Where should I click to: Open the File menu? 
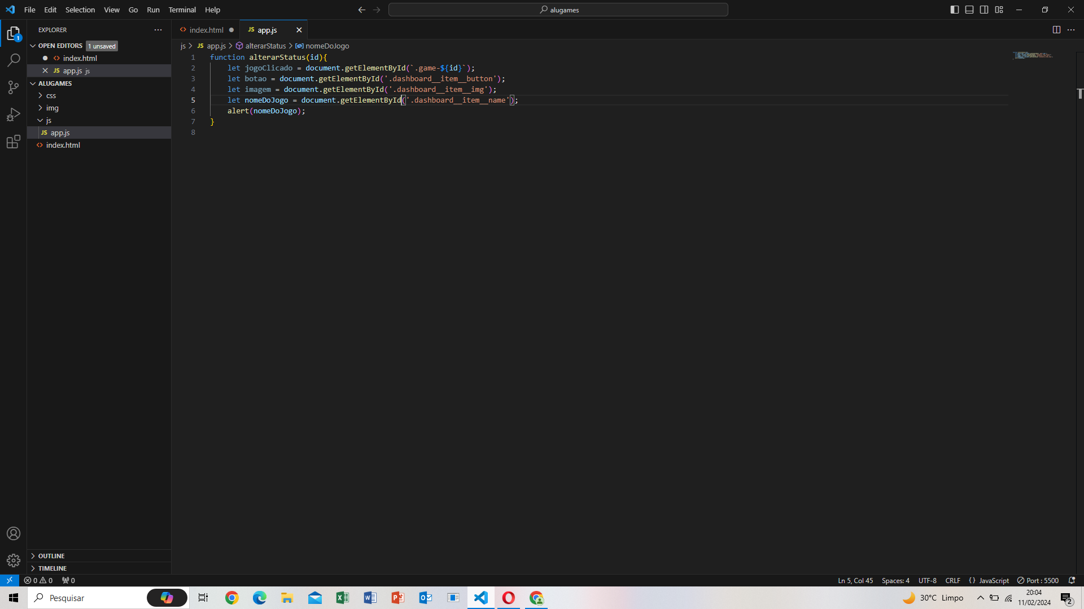(30, 10)
